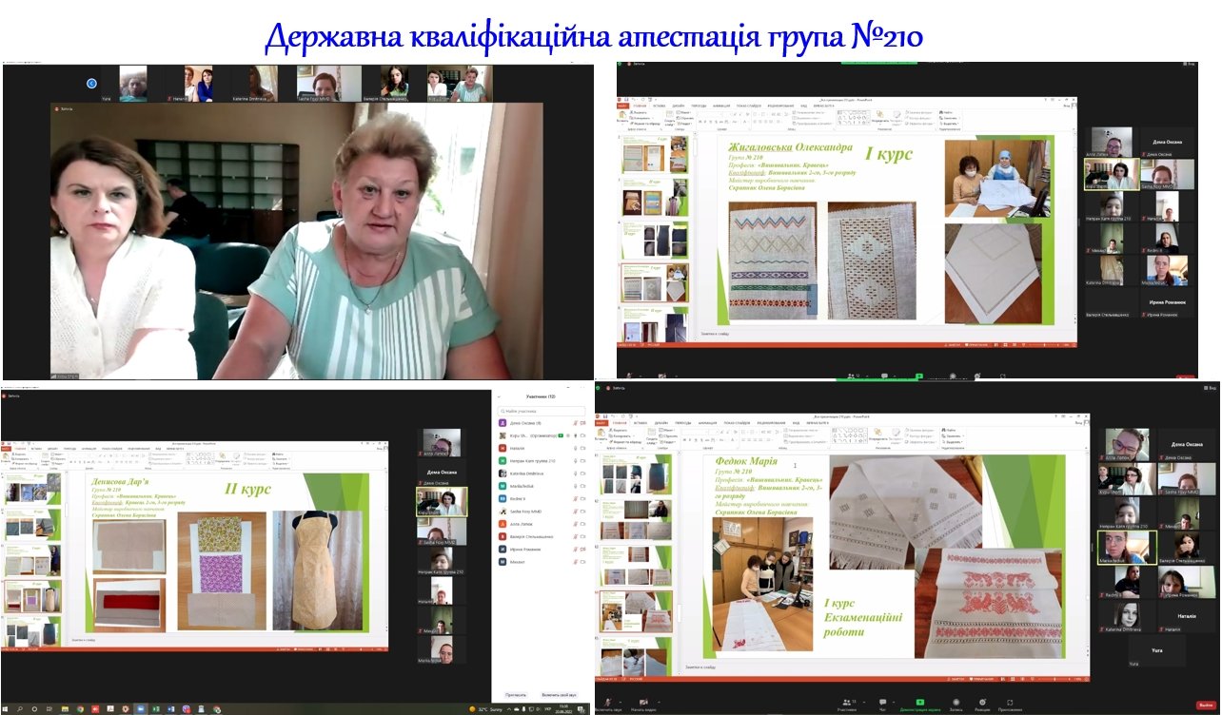Click Record icon in bottom-right Zoom toolbar
The image size is (1222, 715).
tap(956, 704)
